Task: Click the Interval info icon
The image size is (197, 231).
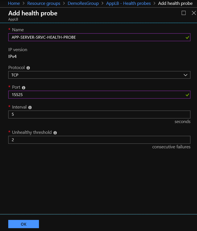Action: [x=30, y=107]
